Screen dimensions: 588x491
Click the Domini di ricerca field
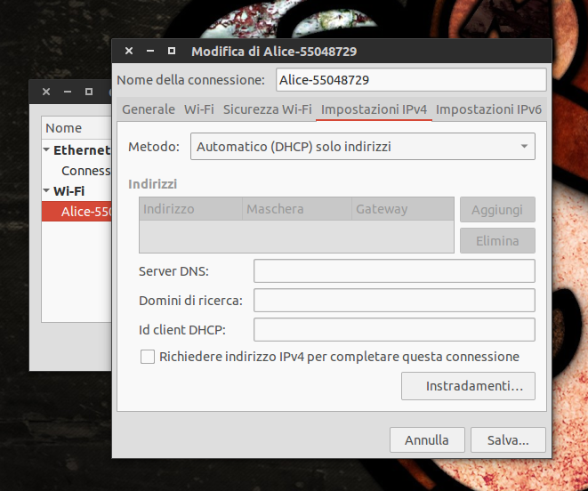394,300
